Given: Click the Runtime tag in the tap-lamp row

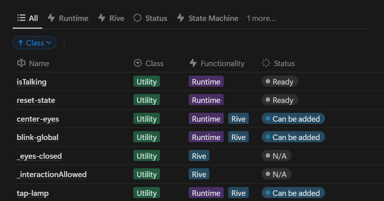Looking at the screenshot, I should [206, 193].
